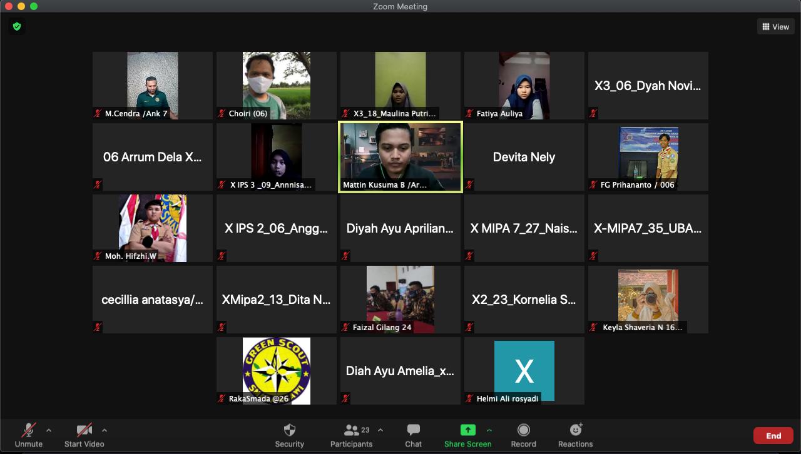This screenshot has height=454, width=801.
Task: Click the name X-MIPA7_35_UBA...
Action: point(648,228)
